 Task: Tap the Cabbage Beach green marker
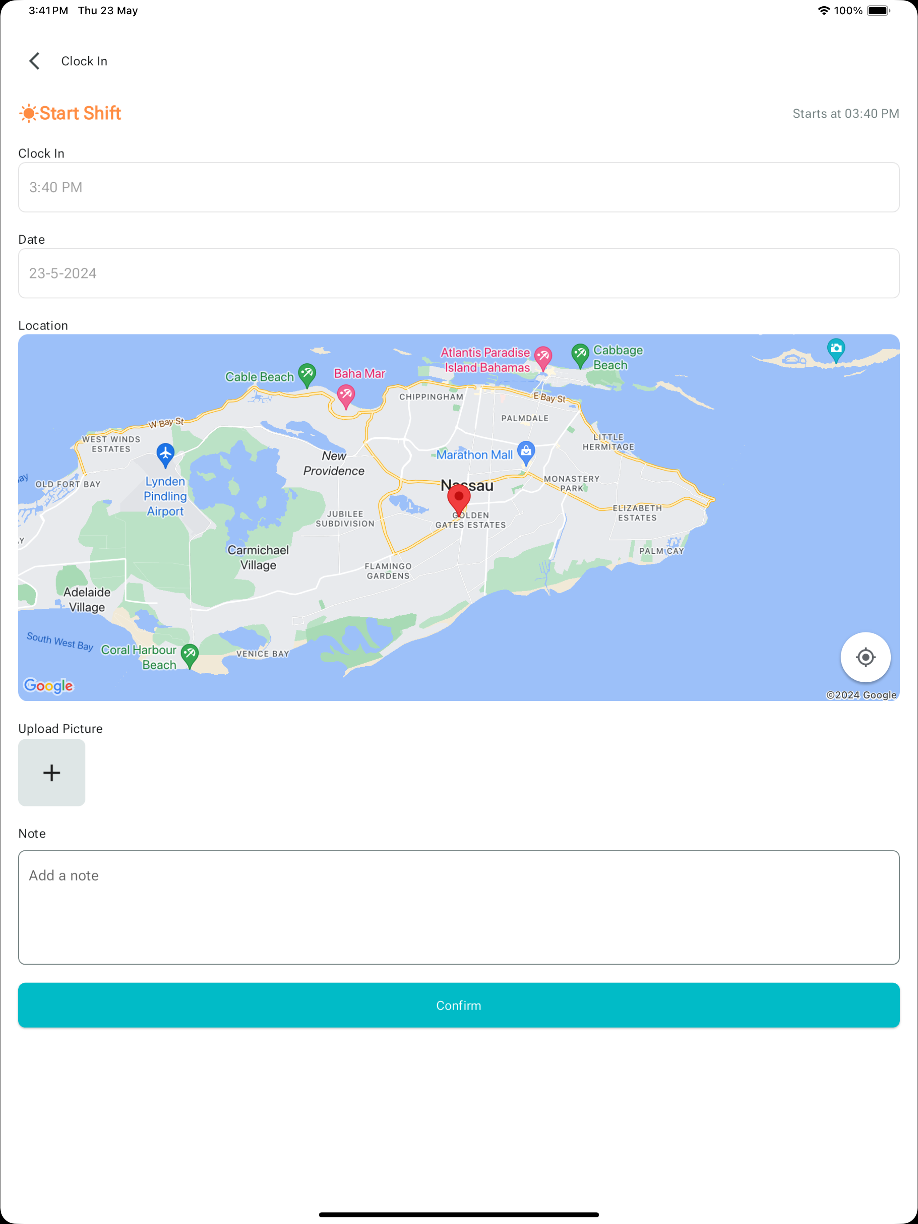pyautogui.click(x=580, y=356)
